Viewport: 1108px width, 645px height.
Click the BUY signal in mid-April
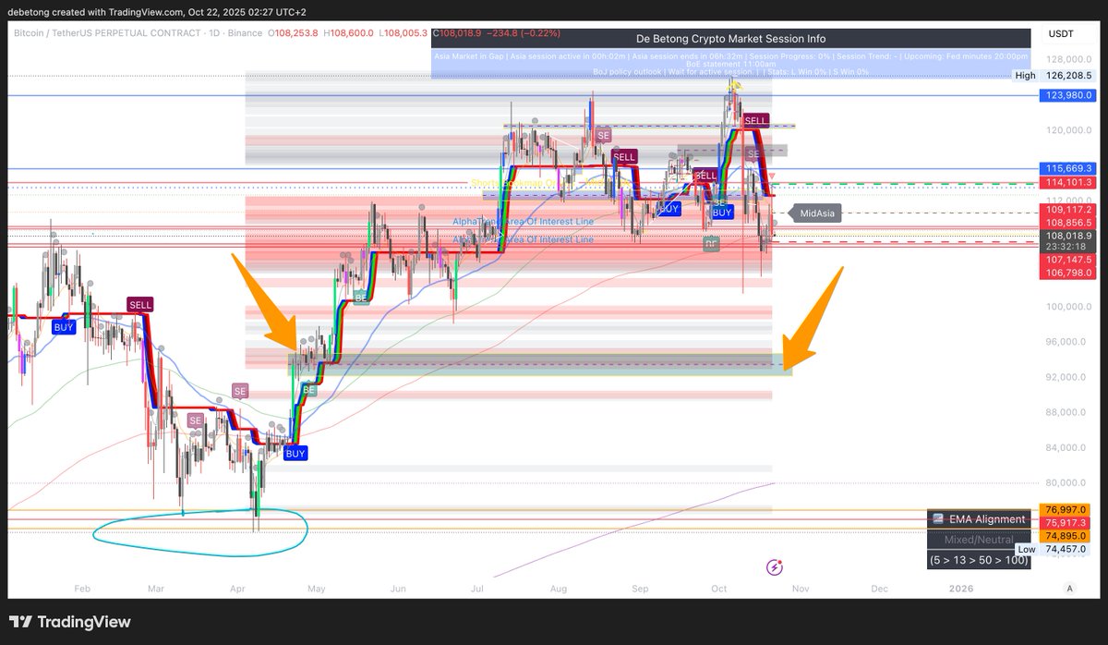pos(295,454)
